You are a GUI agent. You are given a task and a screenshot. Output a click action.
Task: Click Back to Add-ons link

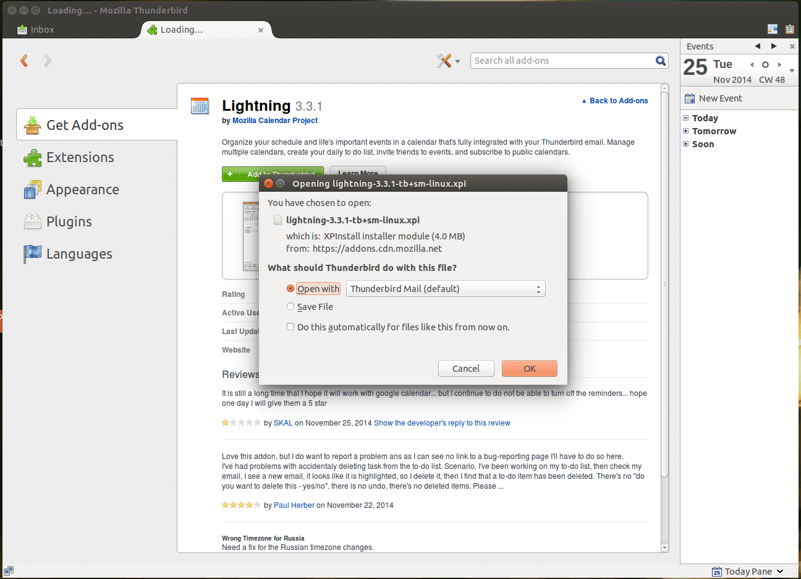point(615,101)
